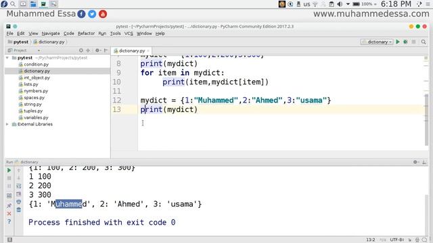Open the Project panel gear settings
Image resolution: width=433 pixels, height=243 pixels.
click(97, 51)
